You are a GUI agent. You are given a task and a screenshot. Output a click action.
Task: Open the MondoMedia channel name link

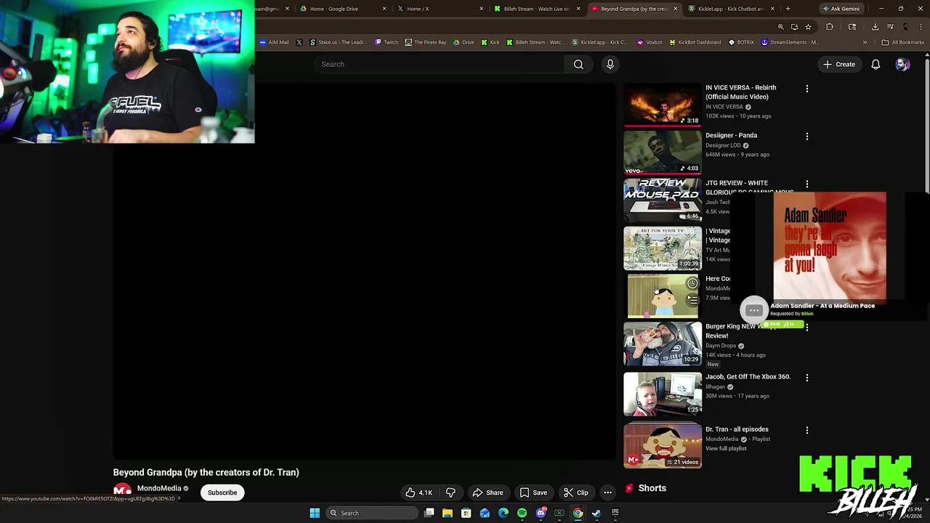159,488
